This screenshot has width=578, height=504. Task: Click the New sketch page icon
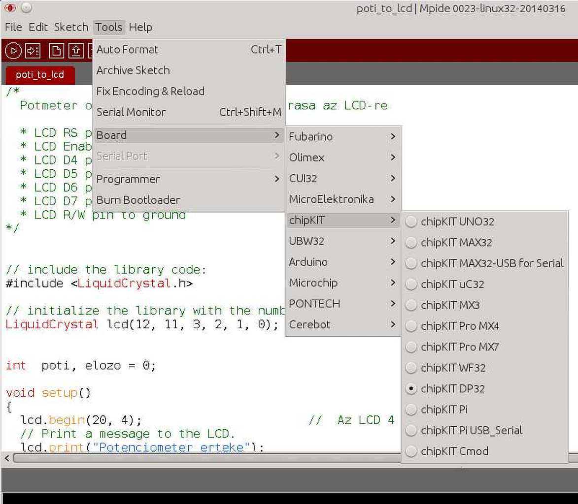tap(56, 51)
